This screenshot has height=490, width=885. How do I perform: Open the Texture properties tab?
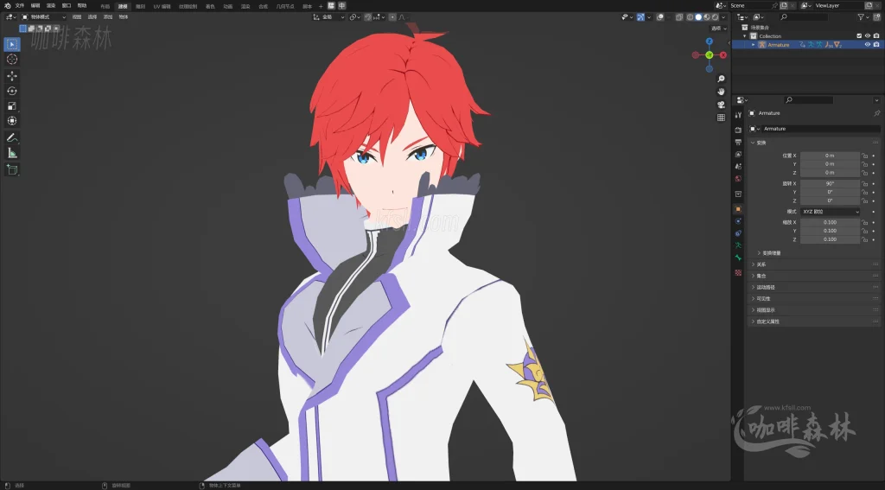click(738, 272)
